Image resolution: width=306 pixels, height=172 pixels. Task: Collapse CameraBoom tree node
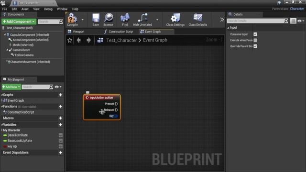tap(7, 50)
